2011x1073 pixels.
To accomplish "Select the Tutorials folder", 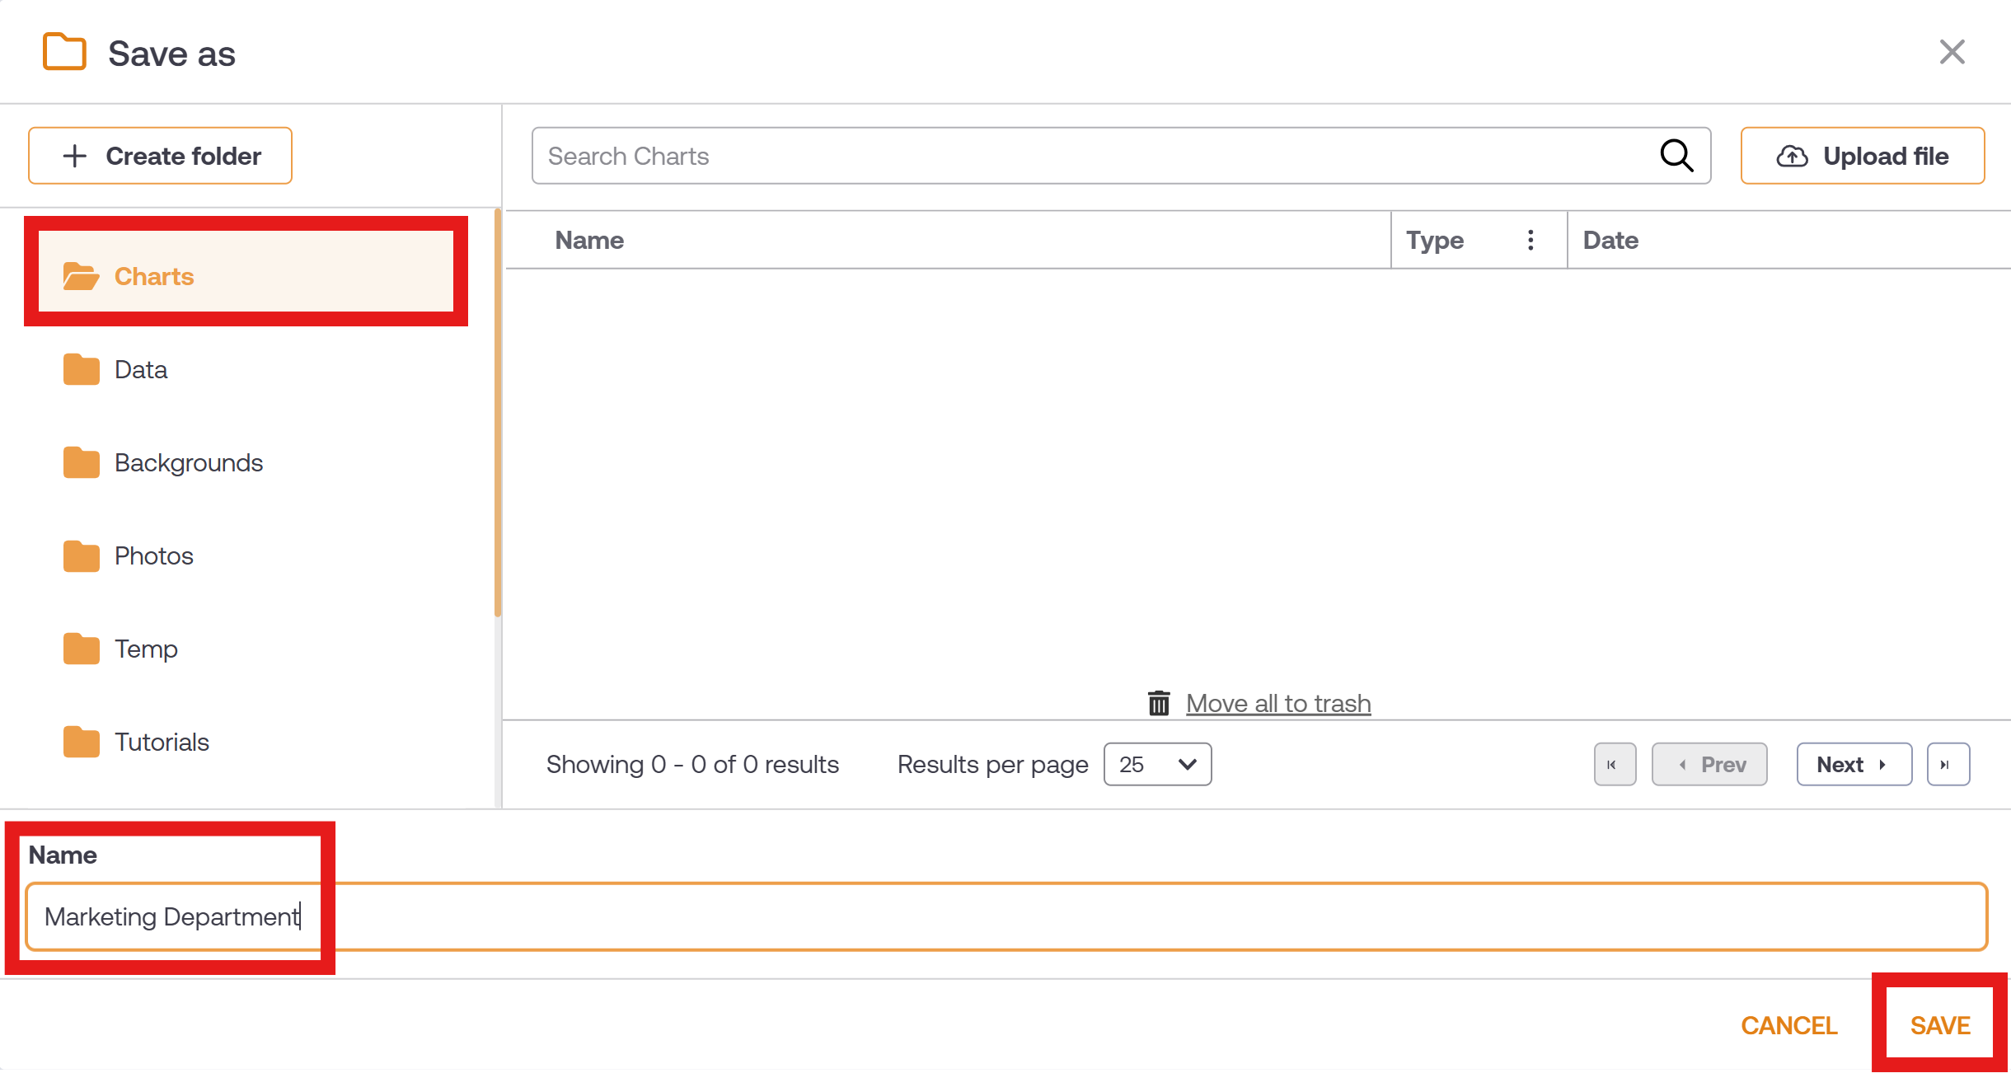I will point(162,742).
